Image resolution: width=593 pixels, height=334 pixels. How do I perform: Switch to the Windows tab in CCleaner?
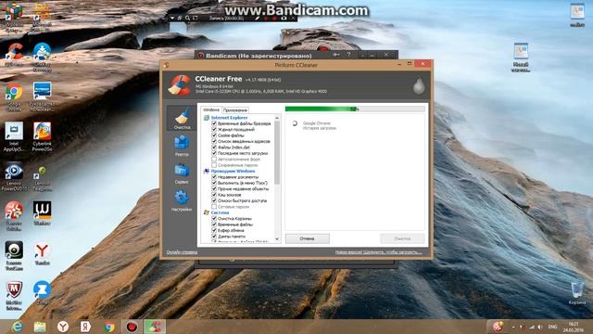(x=211, y=109)
